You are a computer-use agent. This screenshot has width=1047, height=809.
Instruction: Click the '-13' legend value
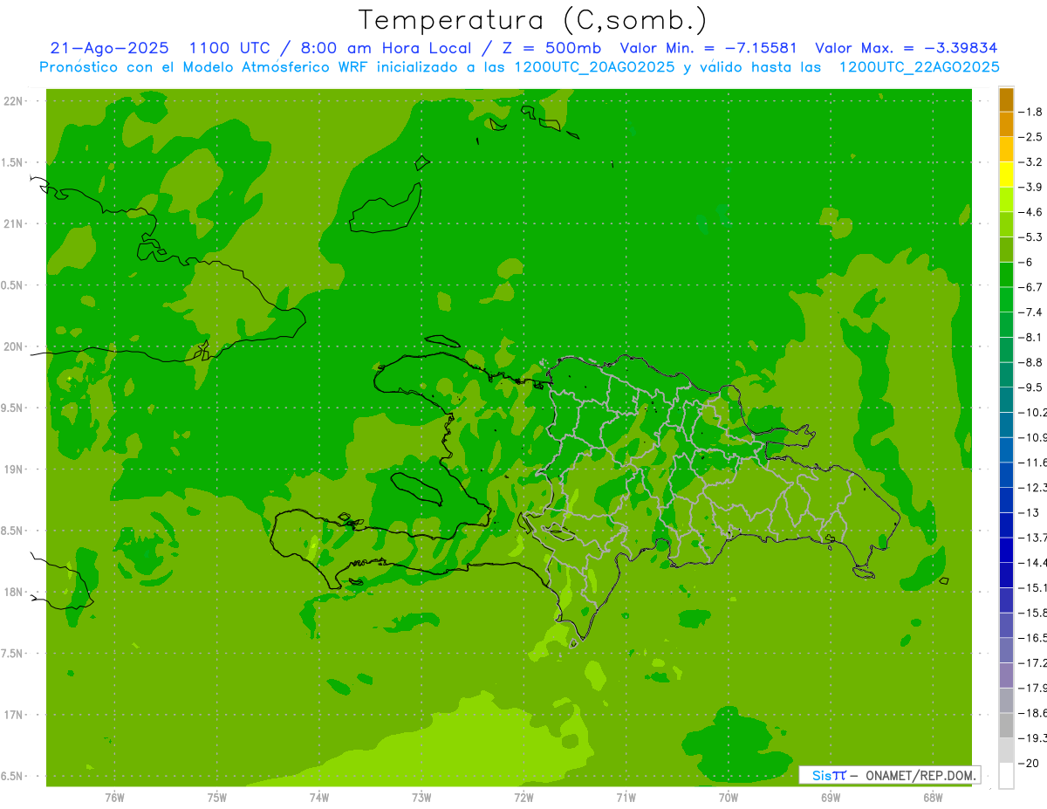coord(1029,512)
